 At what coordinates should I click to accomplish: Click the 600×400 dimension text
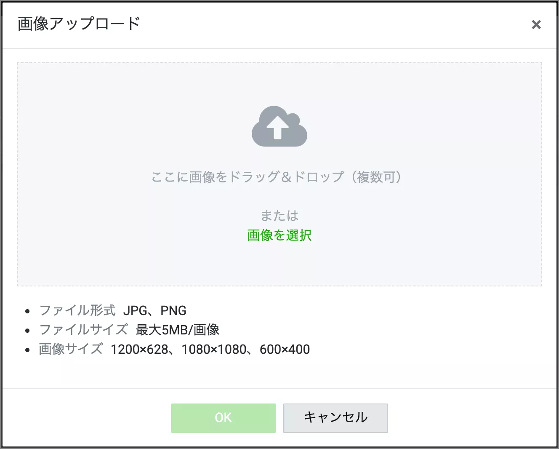[285, 349]
